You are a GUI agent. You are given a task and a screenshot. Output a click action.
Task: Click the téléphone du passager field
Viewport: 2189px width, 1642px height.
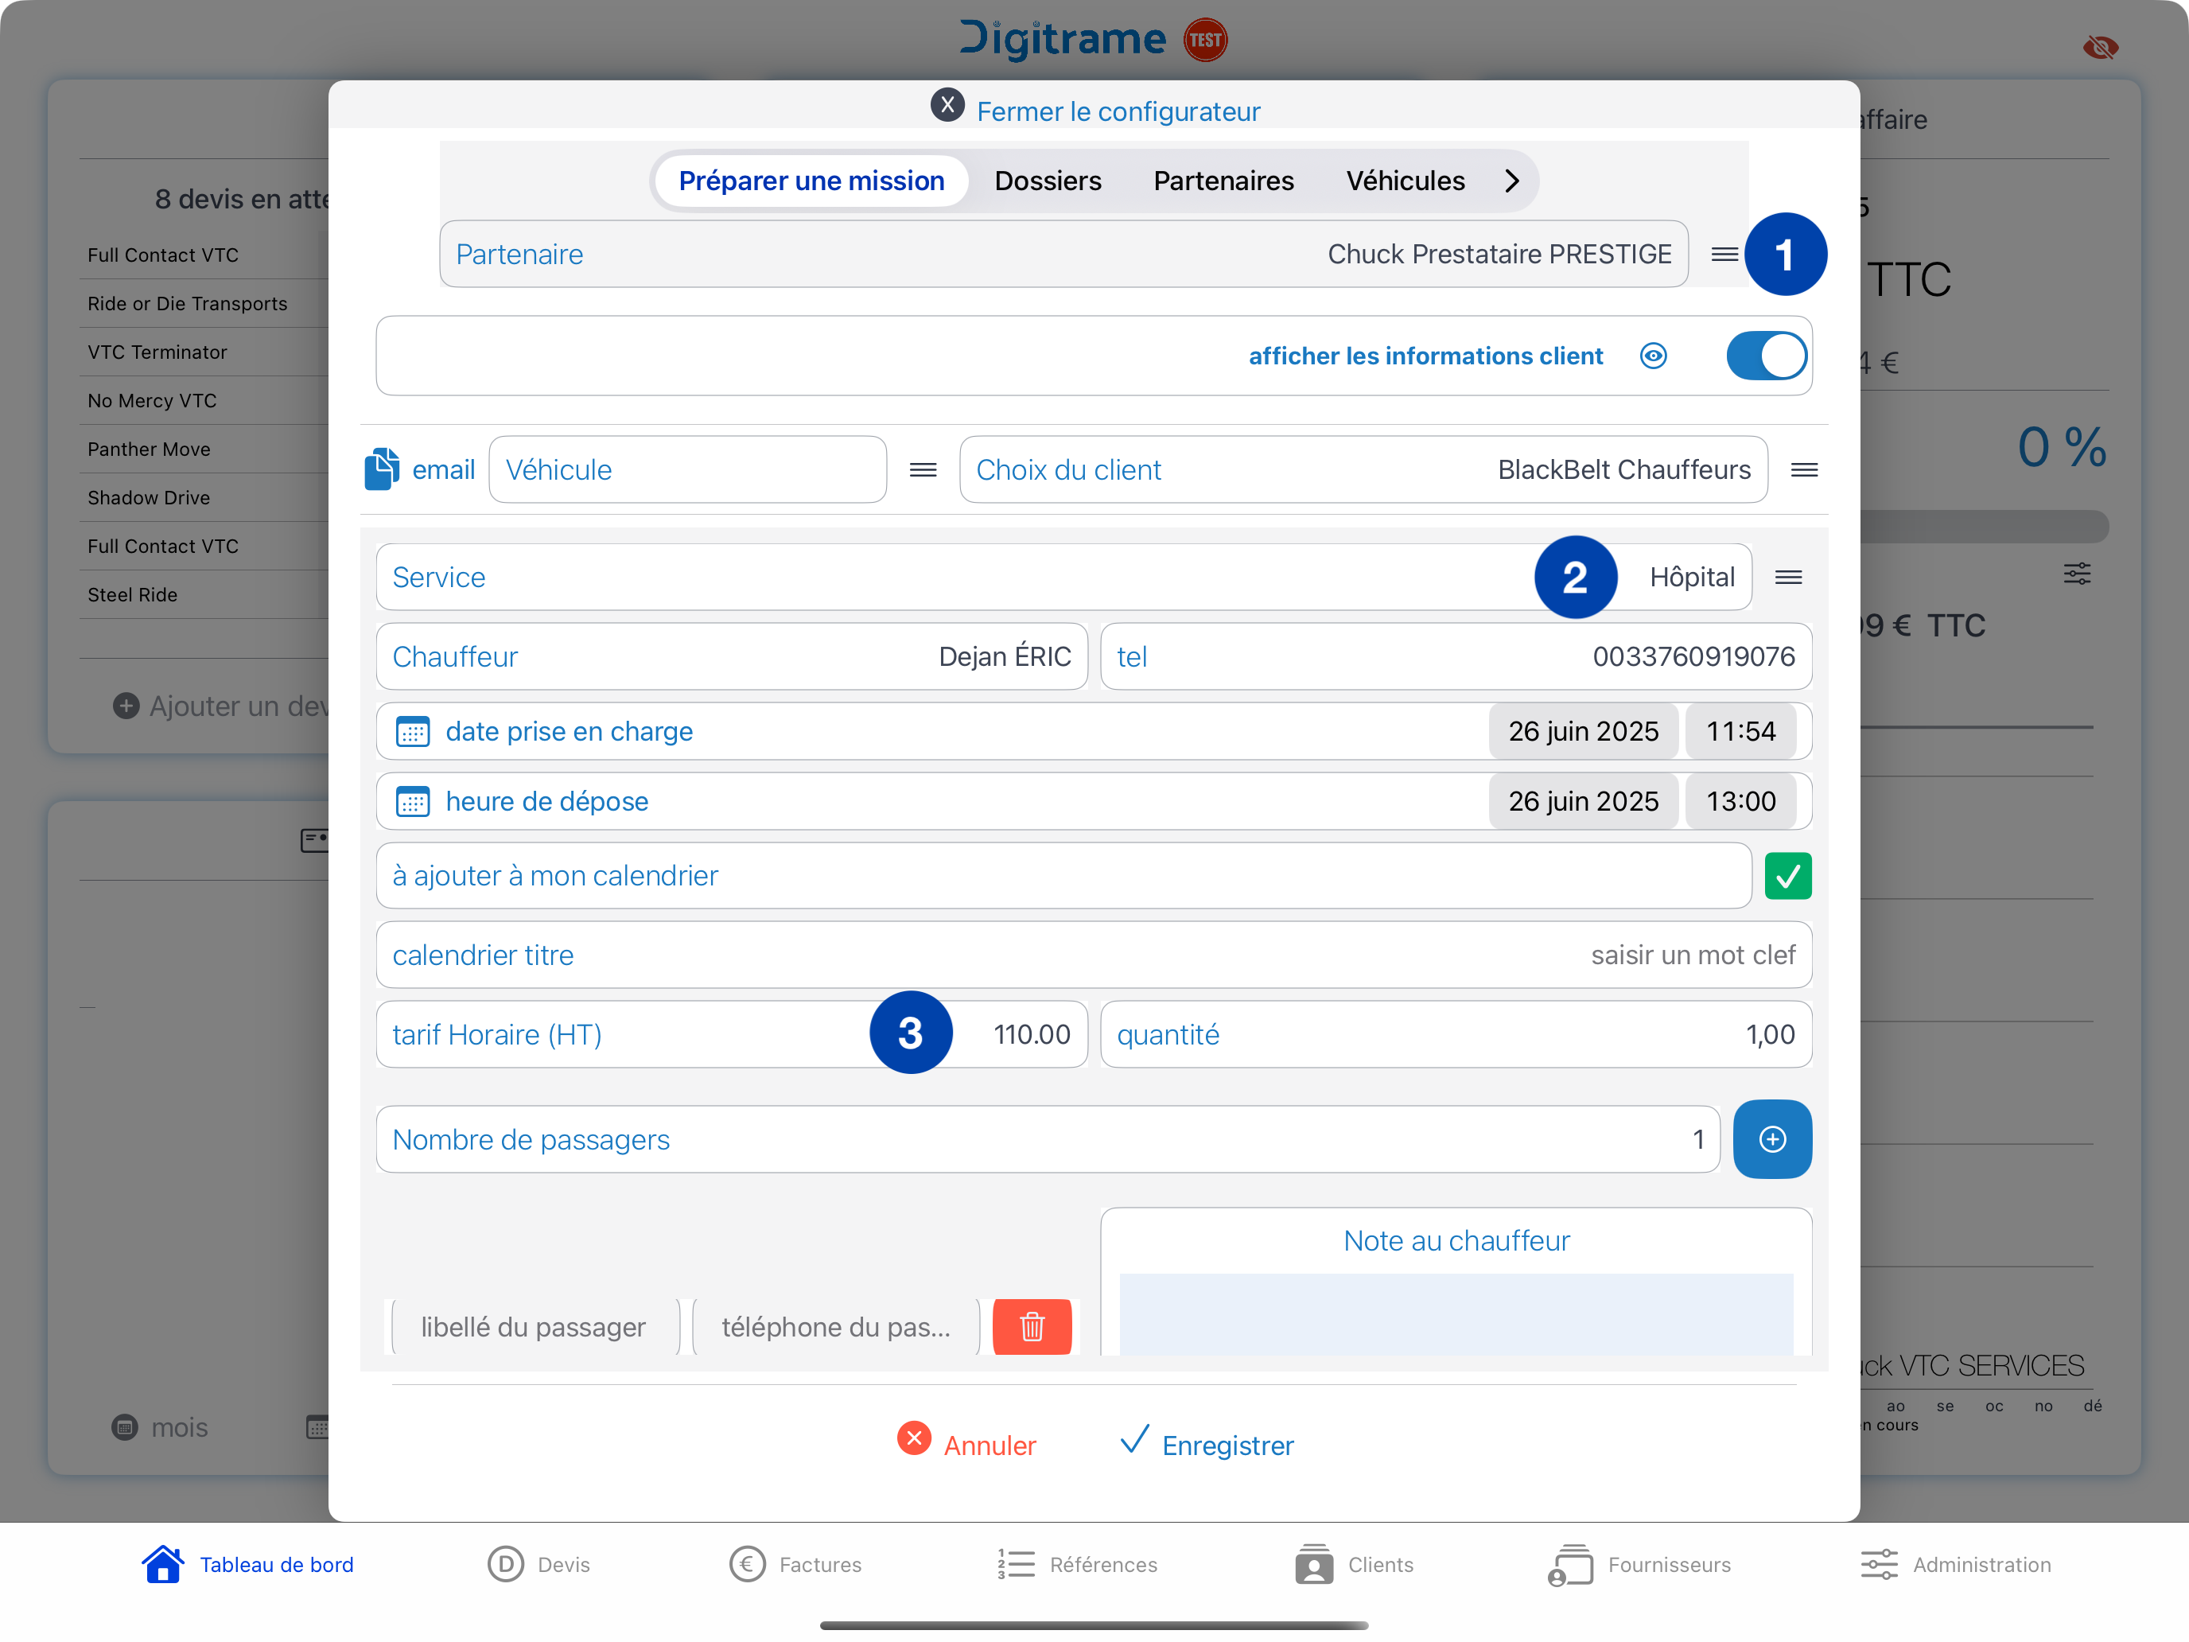click(x=836, y=1327)
